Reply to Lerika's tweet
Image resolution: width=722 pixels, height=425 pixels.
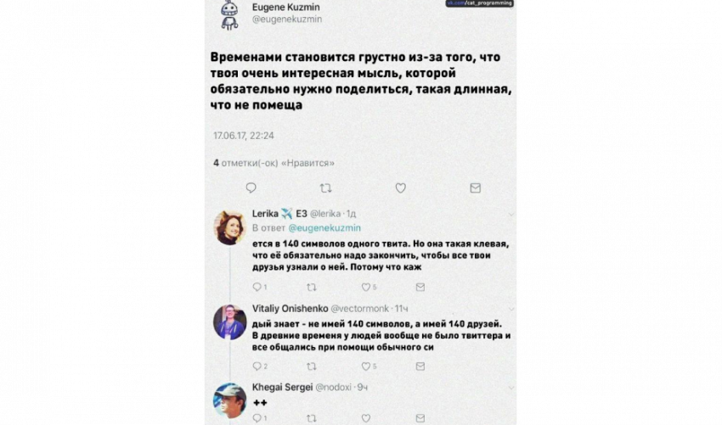coord(257,287)
